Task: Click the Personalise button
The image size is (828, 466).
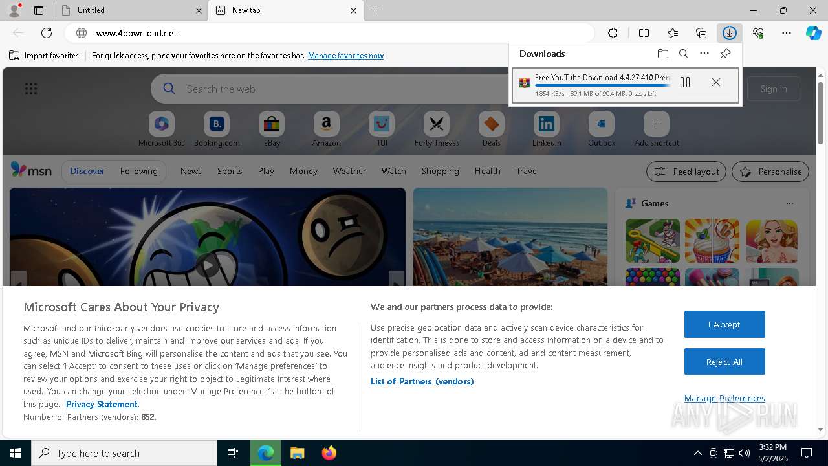Action: (770, 172)
